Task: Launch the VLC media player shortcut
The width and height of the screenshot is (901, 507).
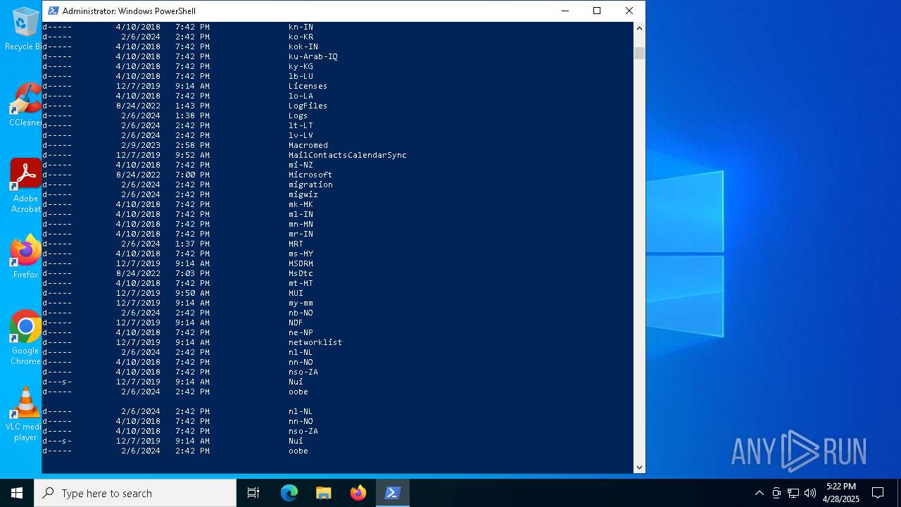Action: point(25,414)
